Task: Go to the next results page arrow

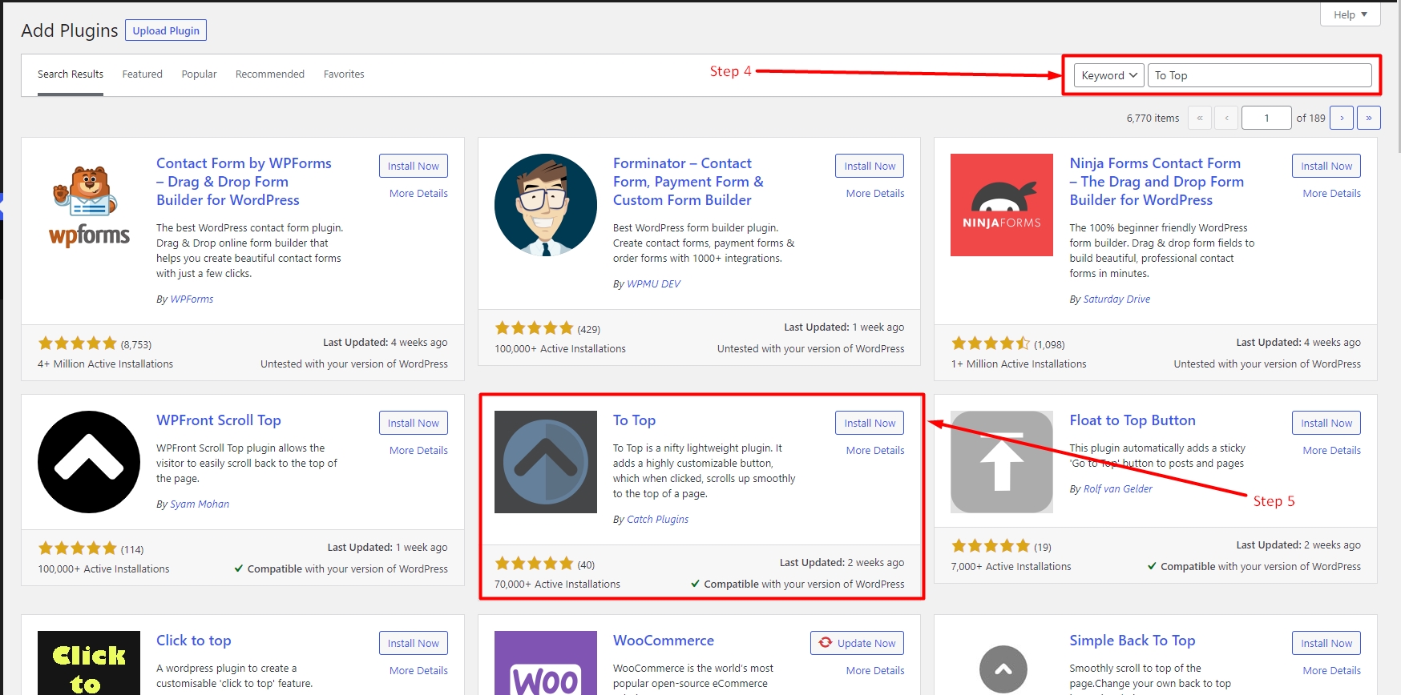Action: click(1342, 118)
